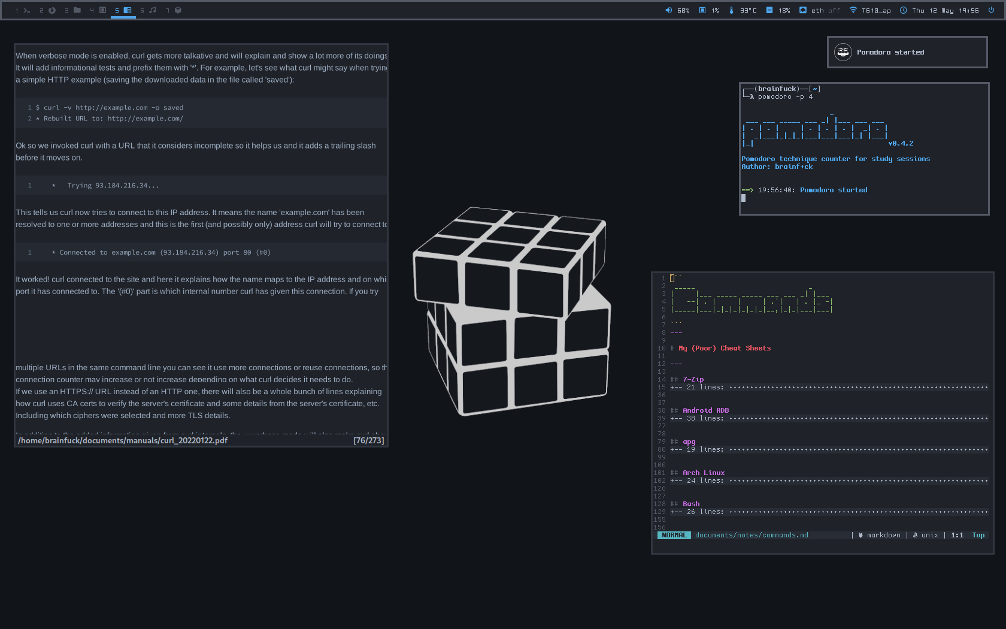Click the Pomodoro notification mustache icon
The width and height of the screenshot is (1006, 629).
843,52
